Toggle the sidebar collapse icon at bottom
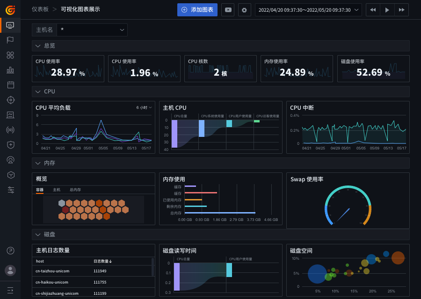 point(10,290)
